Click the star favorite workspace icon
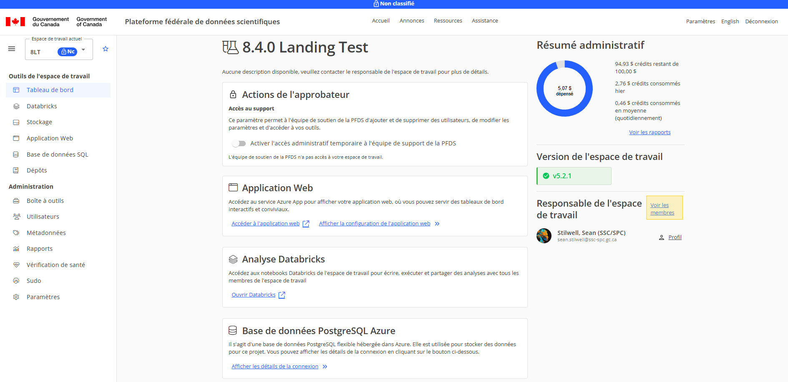The height and width of the screenshot is (382, 788). [106, 49]
